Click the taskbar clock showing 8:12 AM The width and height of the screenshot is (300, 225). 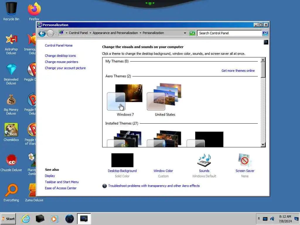tap(285, 219)
